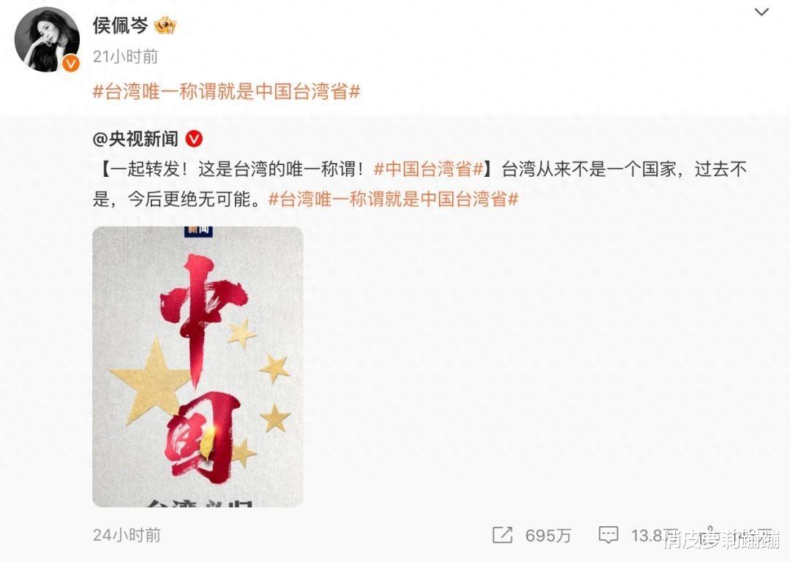790x562 pixels.
Task: Click the 21小时前 post timestamp
Action: click(125, 56)
